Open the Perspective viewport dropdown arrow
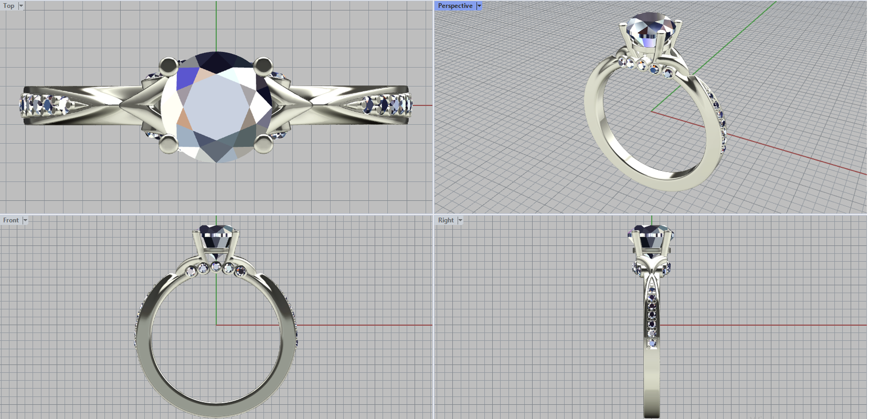This screenshot has width=869, height=419. (x=479, y=6)
